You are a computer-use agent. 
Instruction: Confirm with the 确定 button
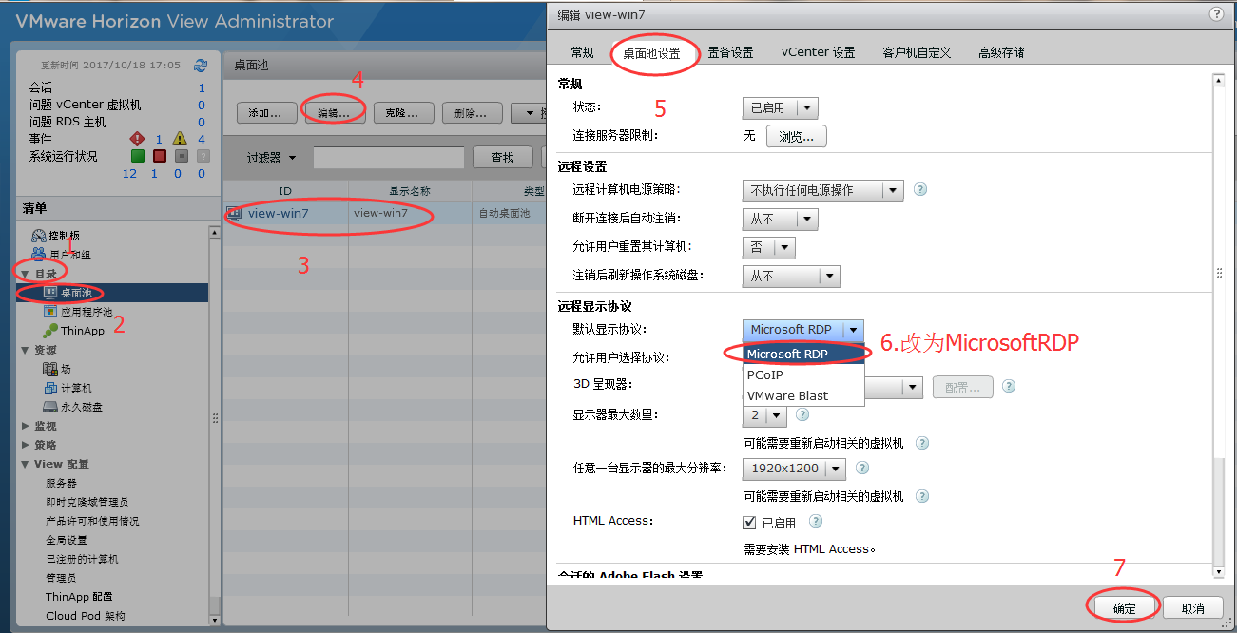click(x=1124, y=608)
